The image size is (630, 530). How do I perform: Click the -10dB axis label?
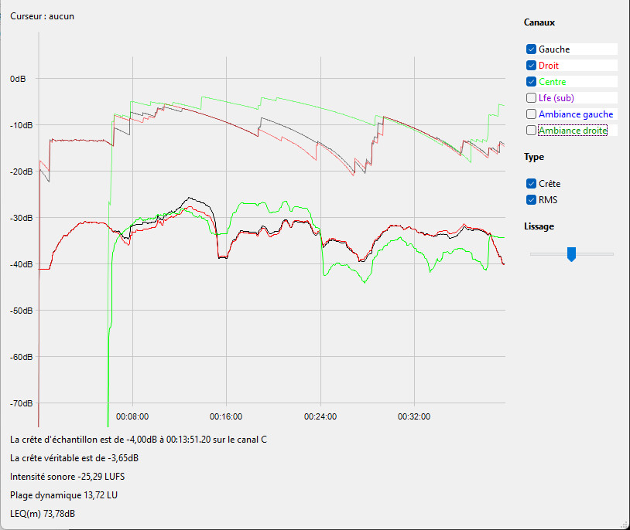coord(22,125)
